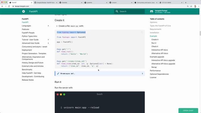Screen dimensions: 201x113
Task: Expand the 'Or use async def...' note
Action: [x=142, y=73]
